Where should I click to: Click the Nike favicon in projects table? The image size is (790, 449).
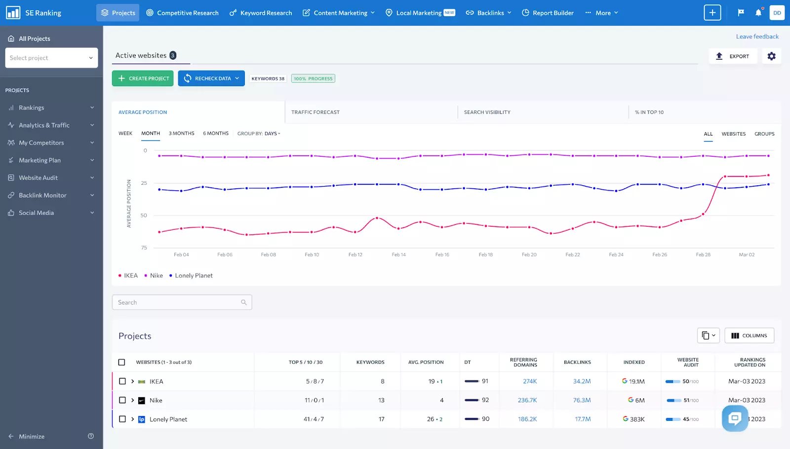click(142, 400)
